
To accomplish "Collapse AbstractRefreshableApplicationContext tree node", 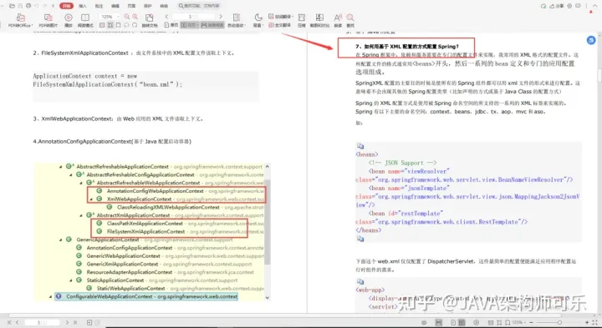I will [61, 167].
